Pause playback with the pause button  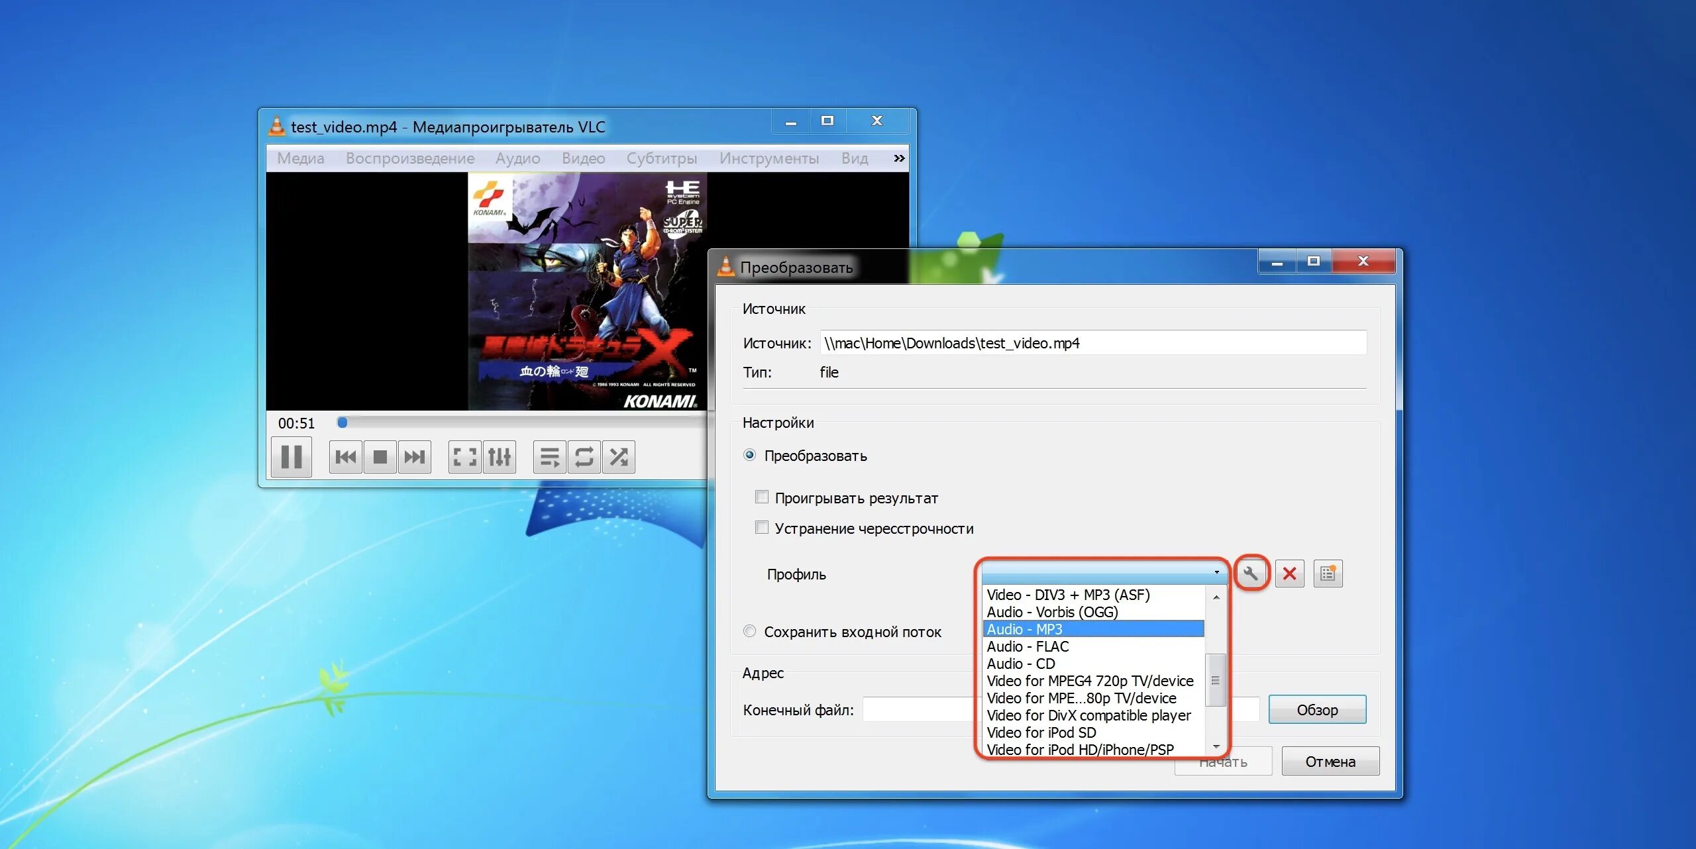pyautogui.click(x=291, y=457)
